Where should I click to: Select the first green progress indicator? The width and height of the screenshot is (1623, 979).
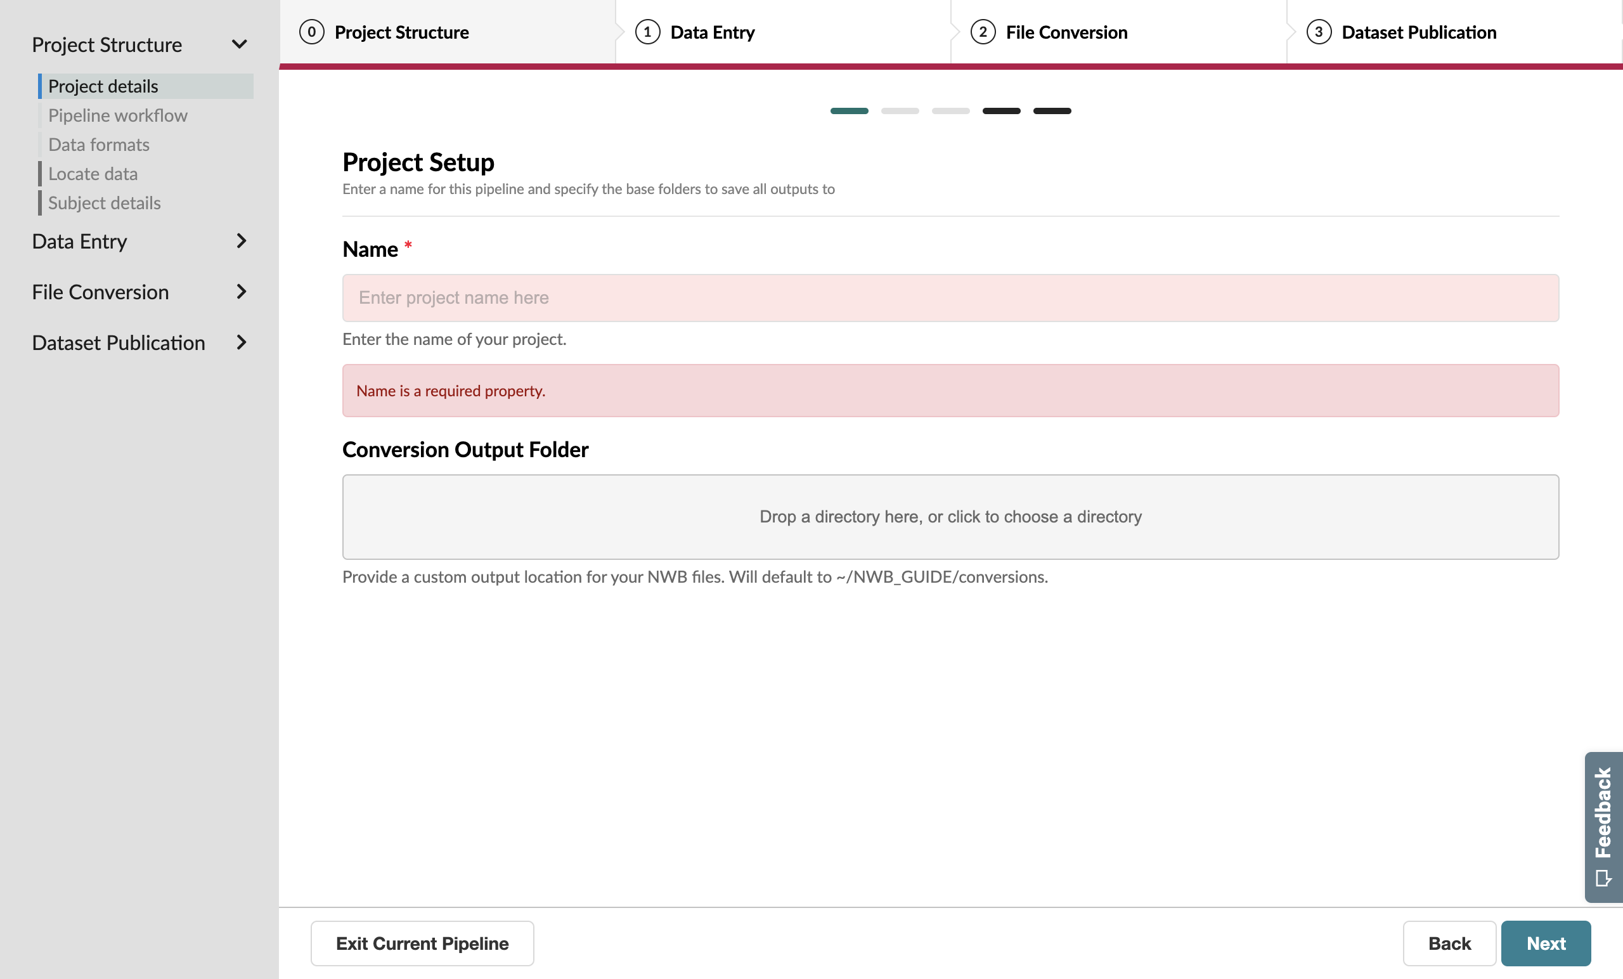pos(849,111)
